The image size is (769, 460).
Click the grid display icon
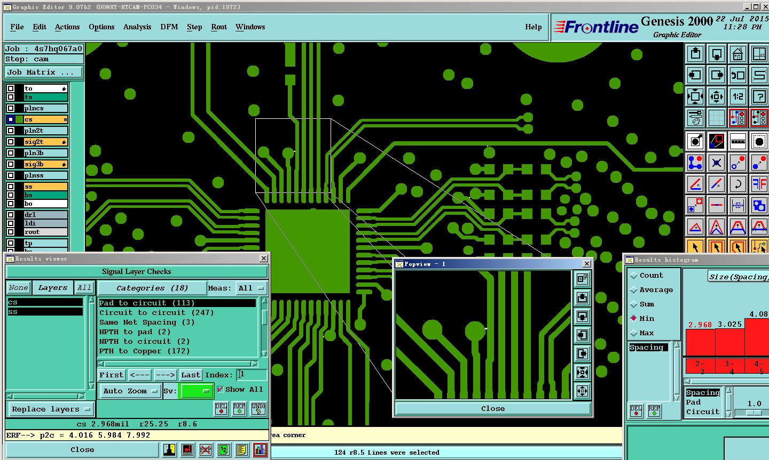(717, 118)
